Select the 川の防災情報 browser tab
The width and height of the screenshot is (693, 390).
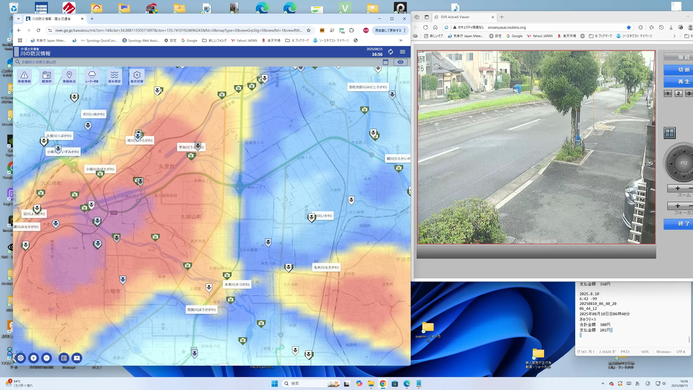click(54, 19)
